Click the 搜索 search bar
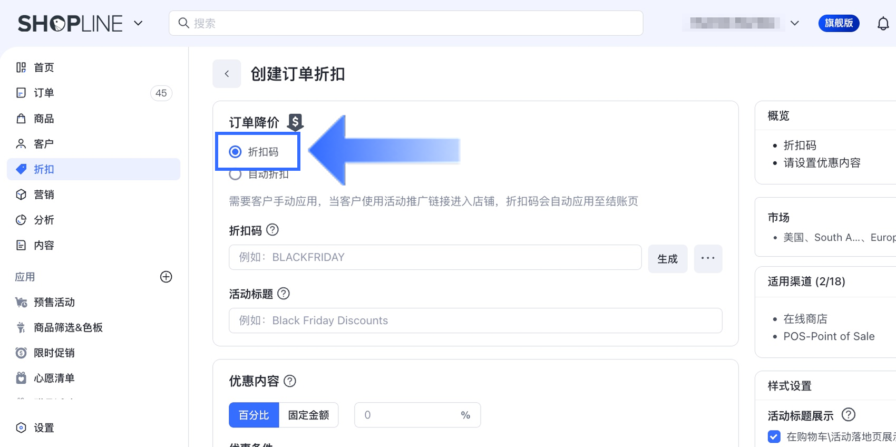Image resolution: width=896 pixels, height=447 pixels. click(406, 23)
